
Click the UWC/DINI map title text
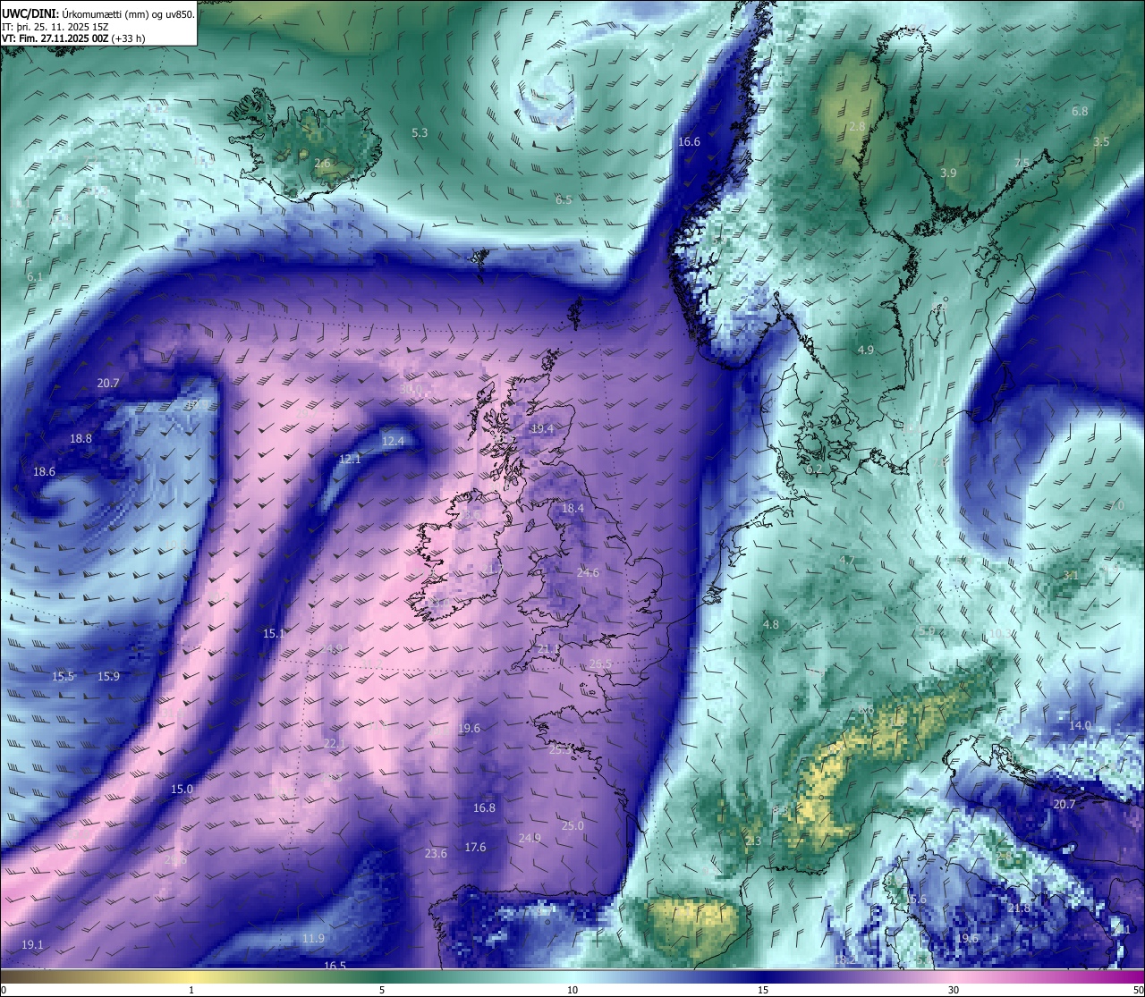click(98, 14)
